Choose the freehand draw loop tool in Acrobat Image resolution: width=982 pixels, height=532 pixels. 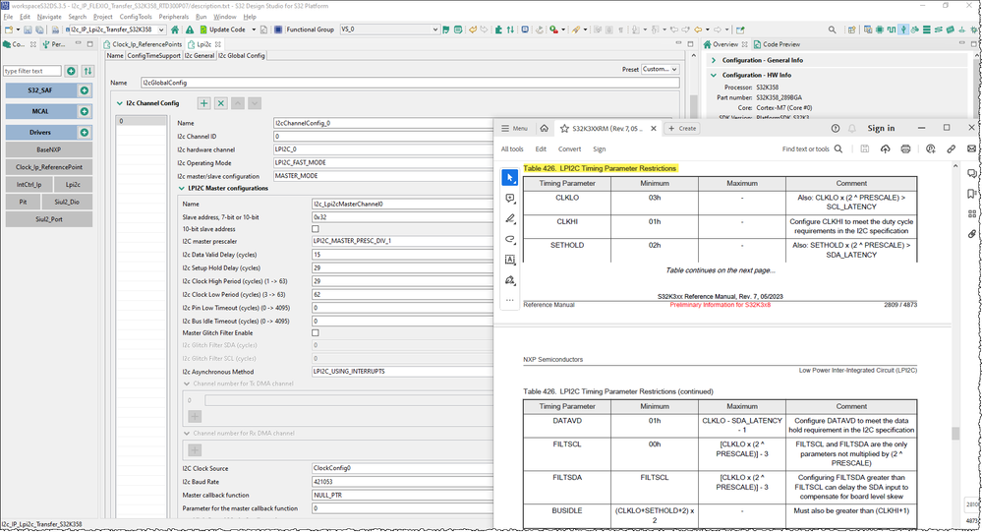(x=510, y=239)
